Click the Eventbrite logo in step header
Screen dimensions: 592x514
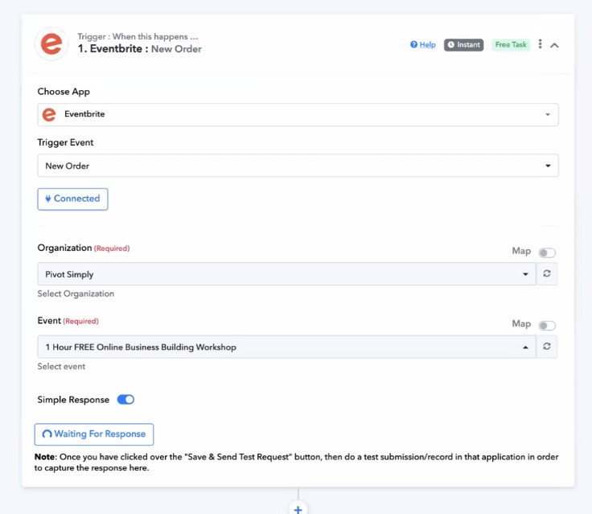pos(51,43)
